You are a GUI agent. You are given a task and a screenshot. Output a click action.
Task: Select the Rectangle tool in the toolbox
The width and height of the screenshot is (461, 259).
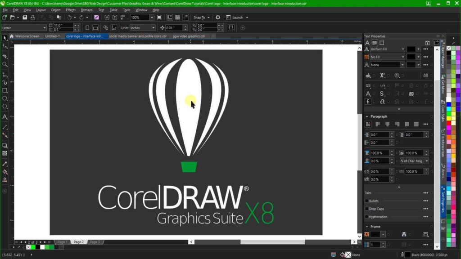(x=5, y=91)
